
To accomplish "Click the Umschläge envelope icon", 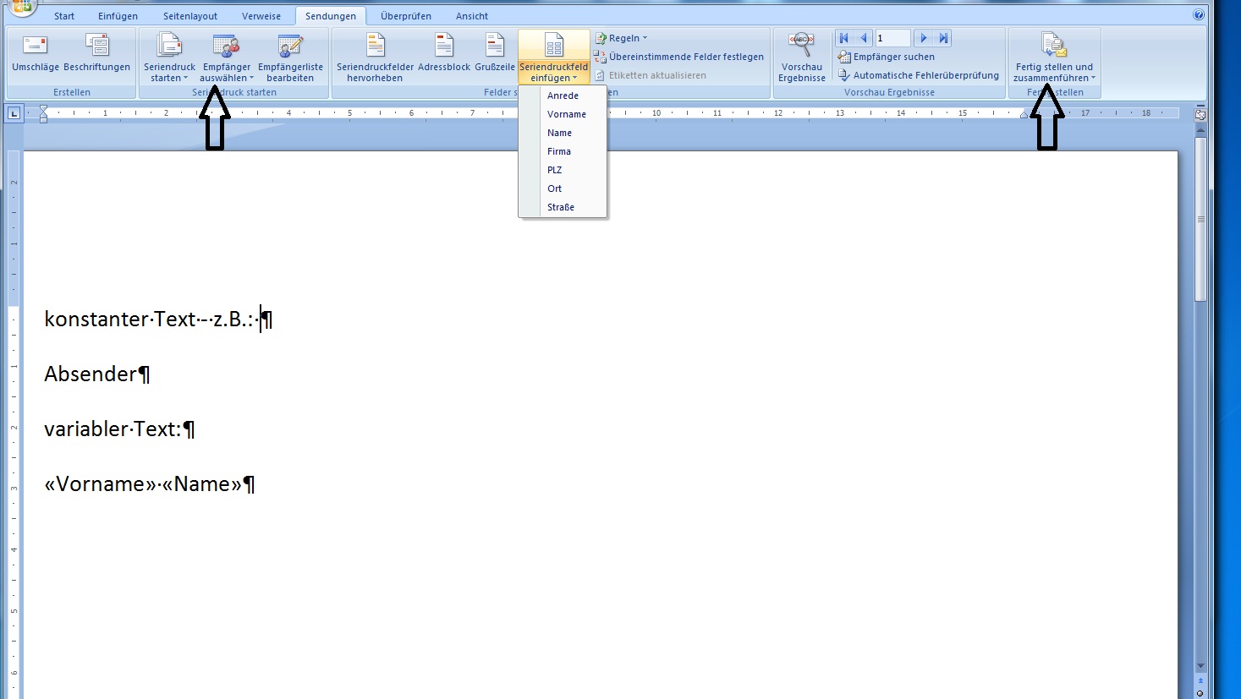I will [x=36, y=46].
